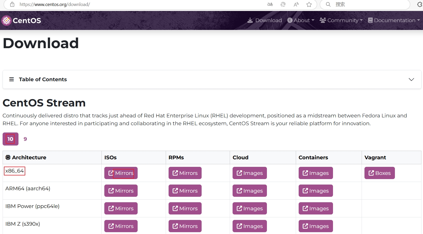
Task: Open Cloud Images for ARM64 (aarch64)
Action: pos(250,191)
